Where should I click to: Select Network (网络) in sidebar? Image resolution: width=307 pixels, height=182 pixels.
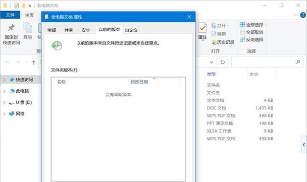17,113
